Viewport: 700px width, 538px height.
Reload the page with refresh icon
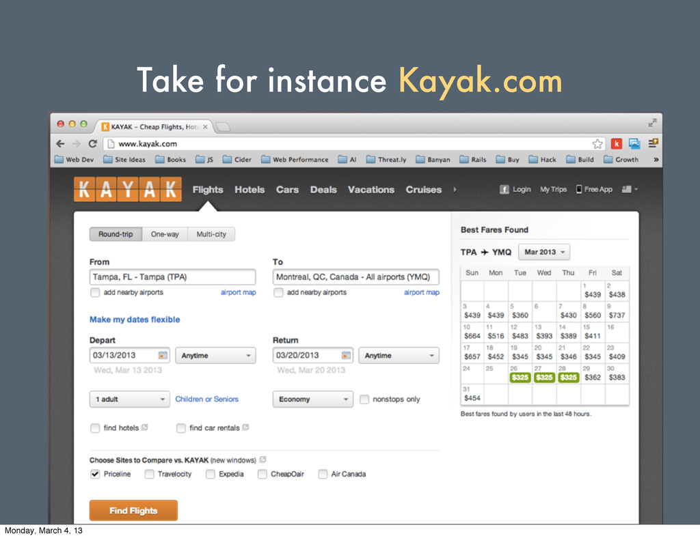point(92,143)
